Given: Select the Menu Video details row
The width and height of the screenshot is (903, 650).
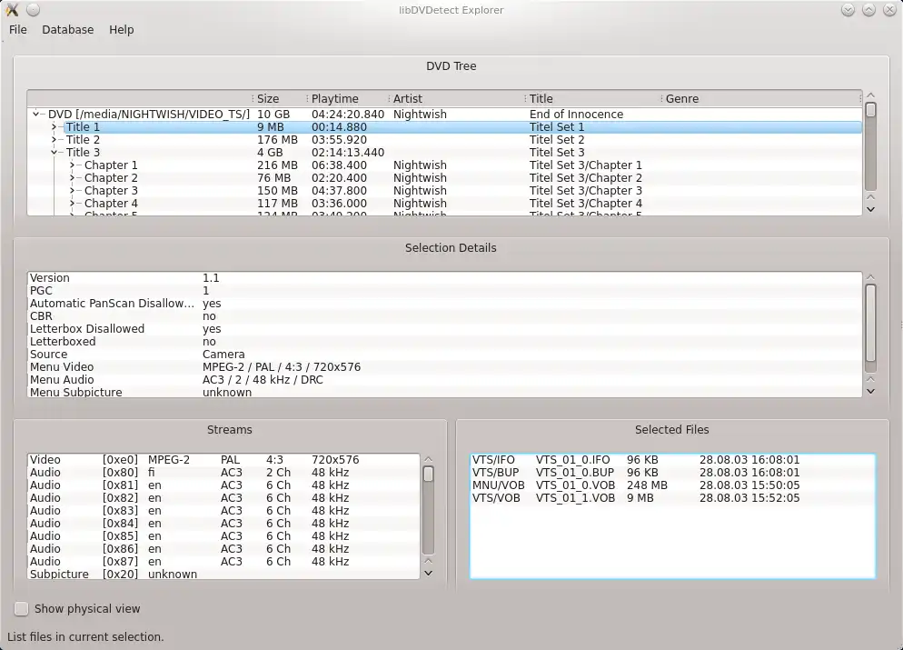Looking at the screenshot, I should point(444,366).
